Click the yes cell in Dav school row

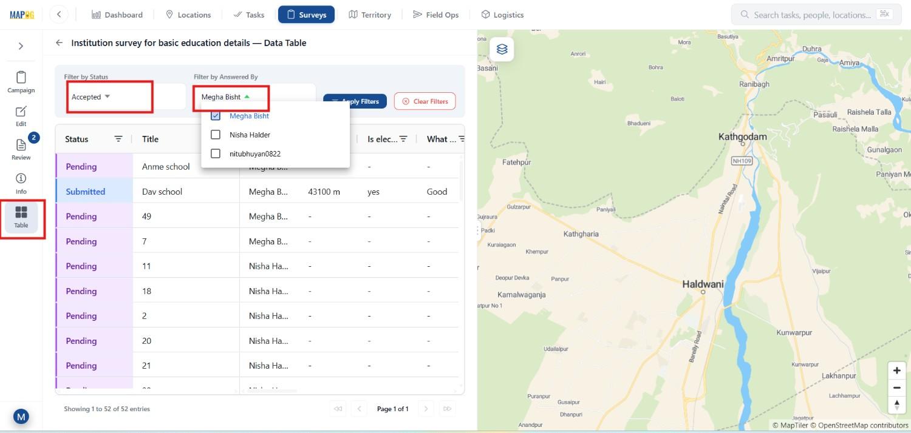[374, 192]
